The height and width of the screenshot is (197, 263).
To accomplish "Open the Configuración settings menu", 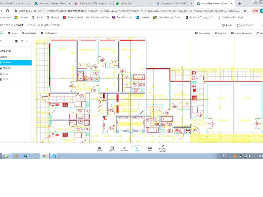I will pos(49,33).
